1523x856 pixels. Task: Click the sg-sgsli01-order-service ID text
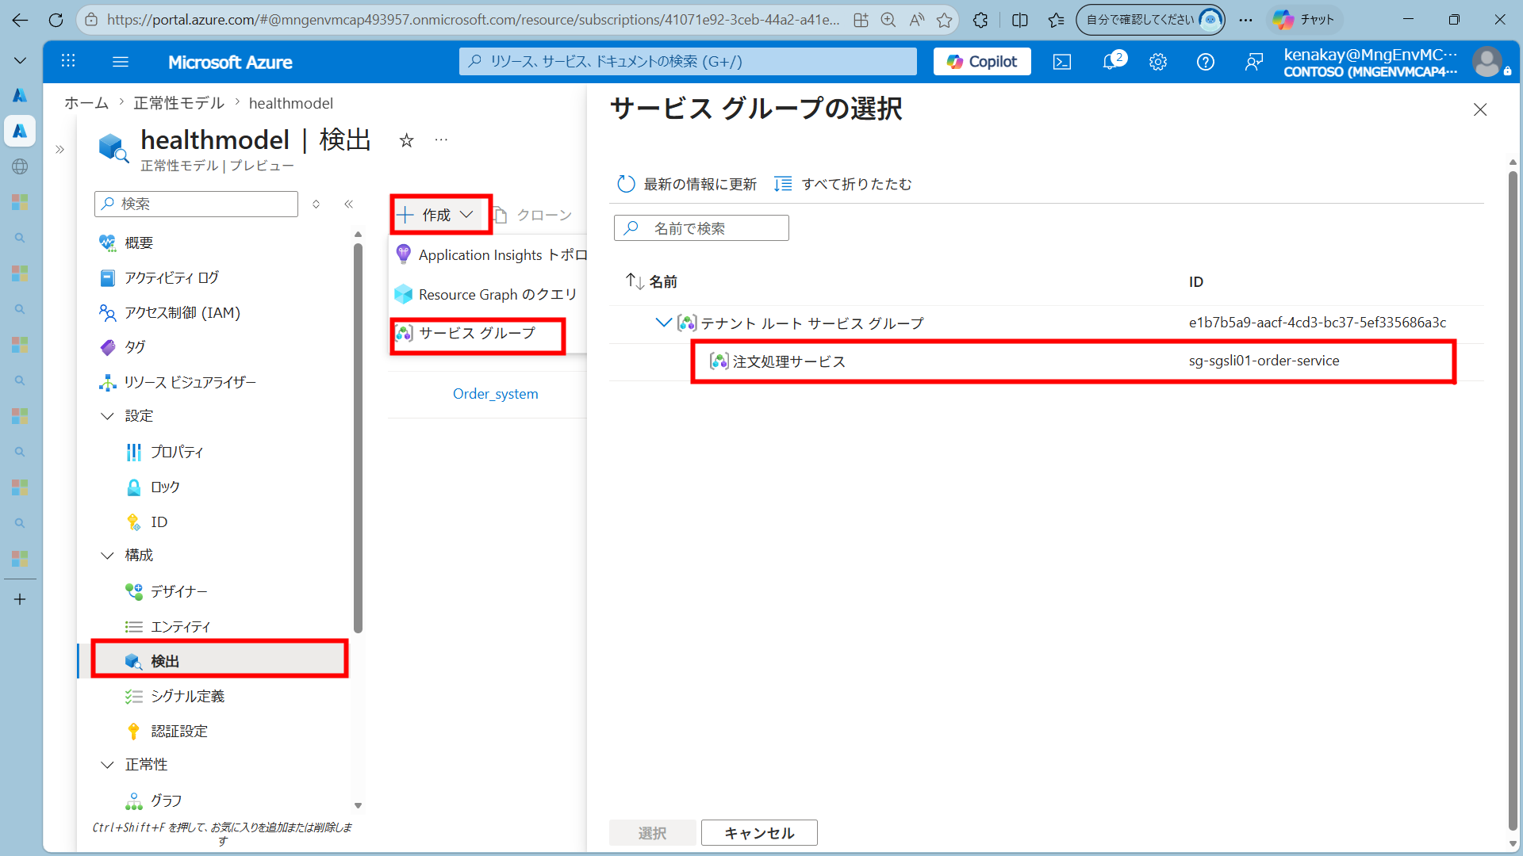(1264, 361)
